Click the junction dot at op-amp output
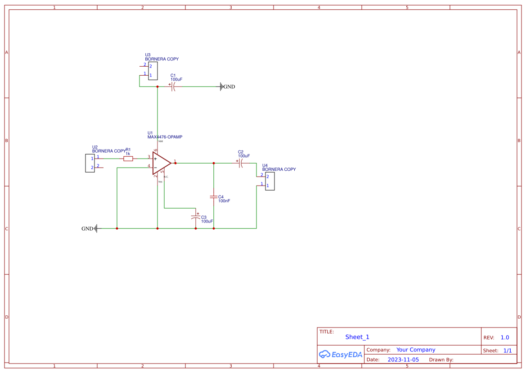 [175, 163]
